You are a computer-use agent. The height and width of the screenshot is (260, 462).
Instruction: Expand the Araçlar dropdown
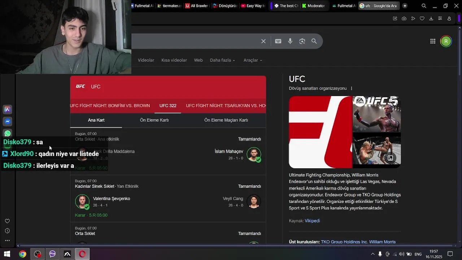pyautogui.click(x=253, y=60)
